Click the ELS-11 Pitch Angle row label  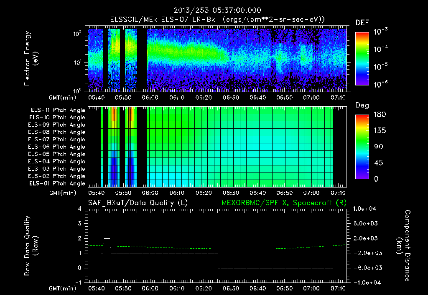click(x=58, y=110)
